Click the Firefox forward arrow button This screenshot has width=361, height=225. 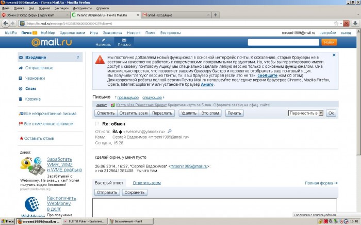point(13,24)
